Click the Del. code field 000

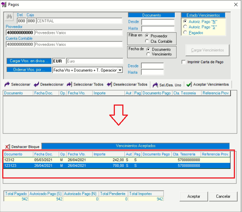pos(22,21)
